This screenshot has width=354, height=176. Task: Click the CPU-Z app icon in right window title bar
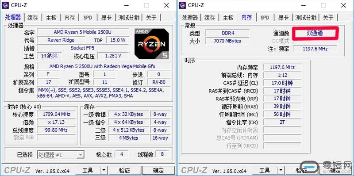(x=182, y=5)
